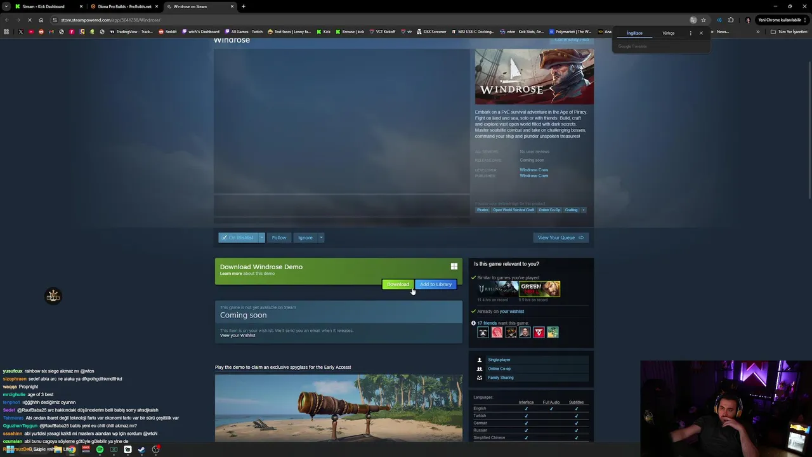Open the DEX Screener bookmark
Viewport: 812px width, 457px height.
[x=431, y=32]
